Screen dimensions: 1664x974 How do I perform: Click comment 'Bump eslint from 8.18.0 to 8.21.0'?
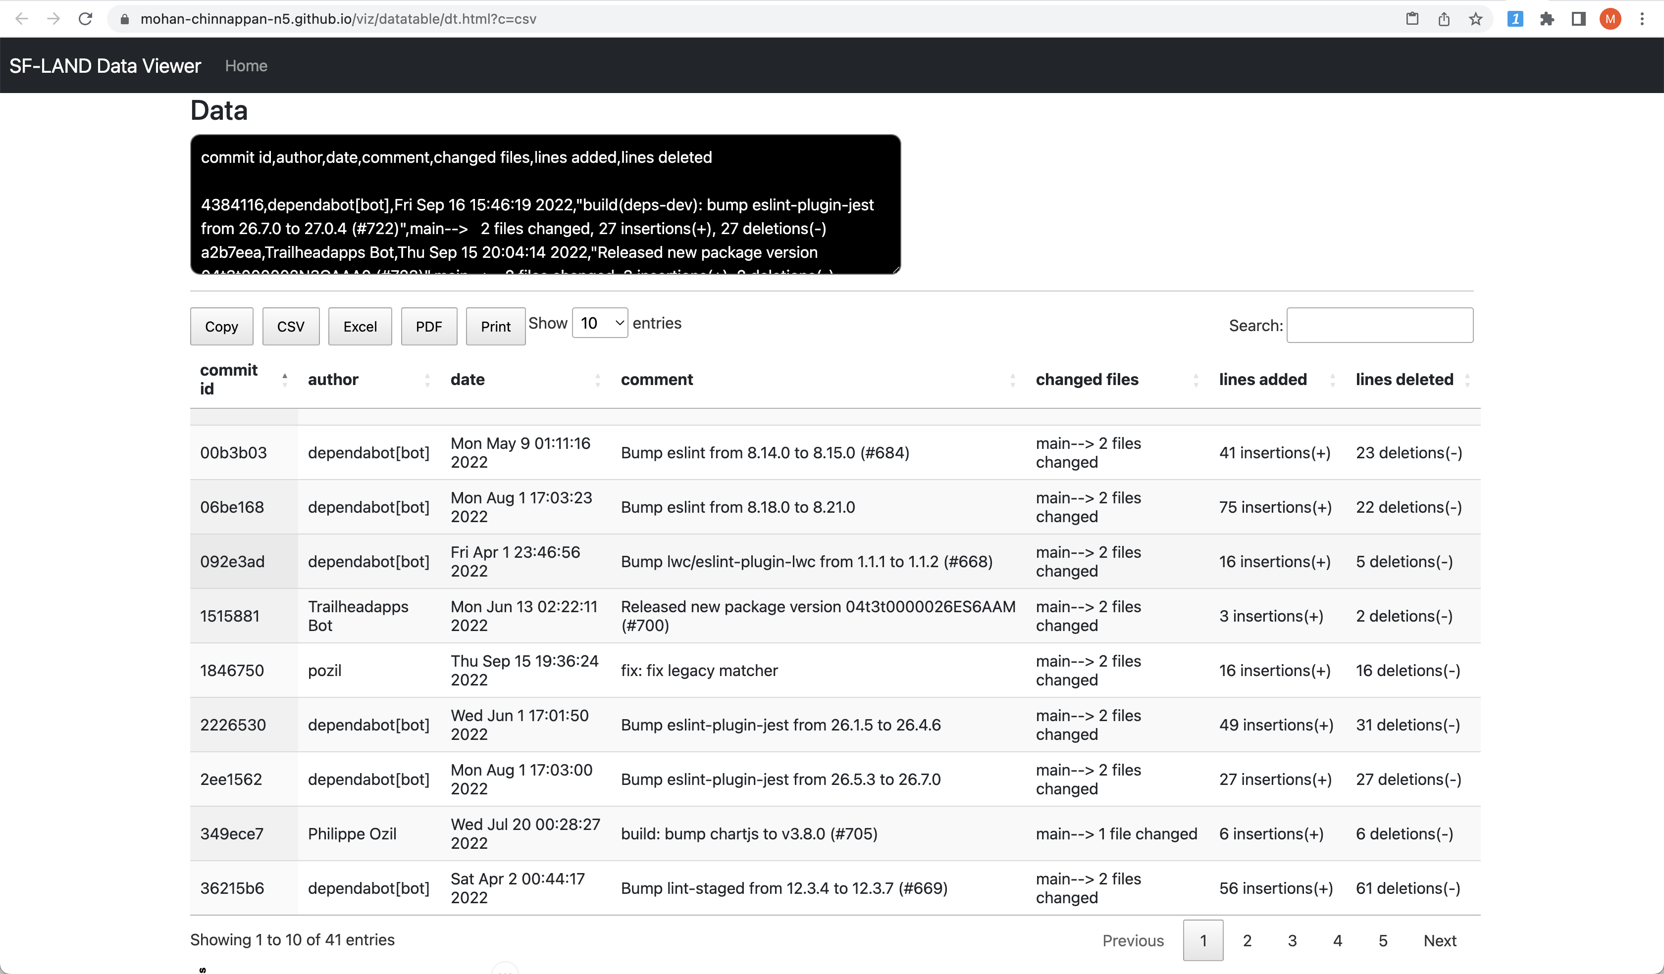coord(737,507)
